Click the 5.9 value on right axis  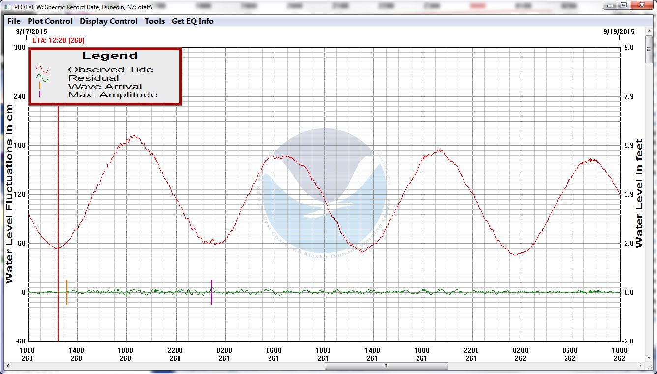pos(629,146)
